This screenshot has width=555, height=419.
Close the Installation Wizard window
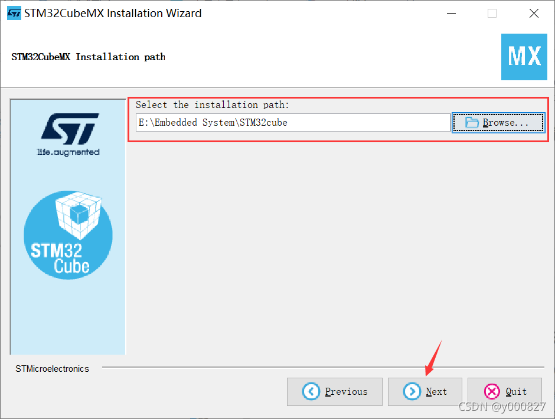pyautogui.click(x=534, y=14)
